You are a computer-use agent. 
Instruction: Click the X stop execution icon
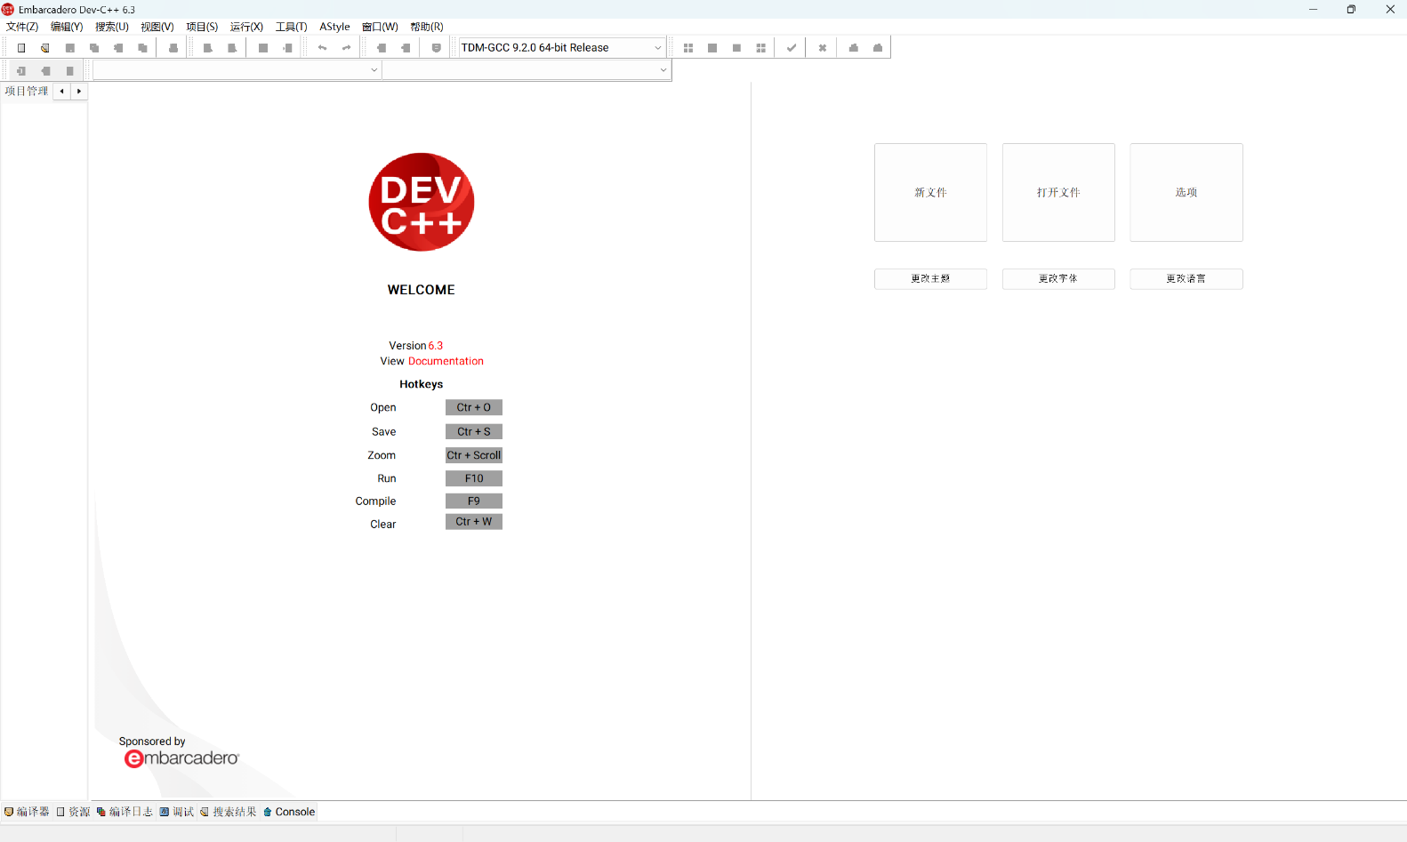[x=823, y=48]
